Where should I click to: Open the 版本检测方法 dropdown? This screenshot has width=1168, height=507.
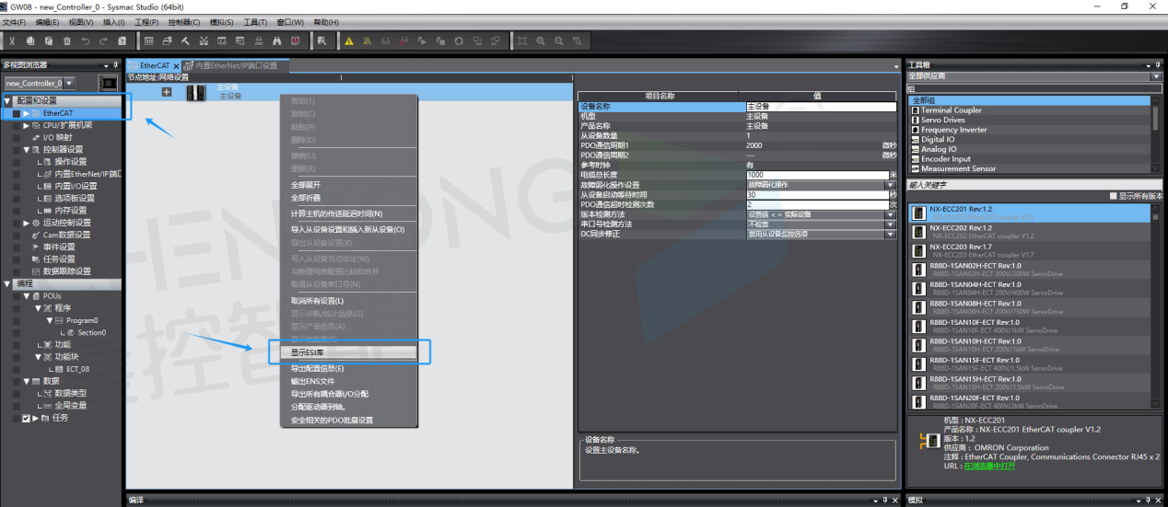click(890, 214)
